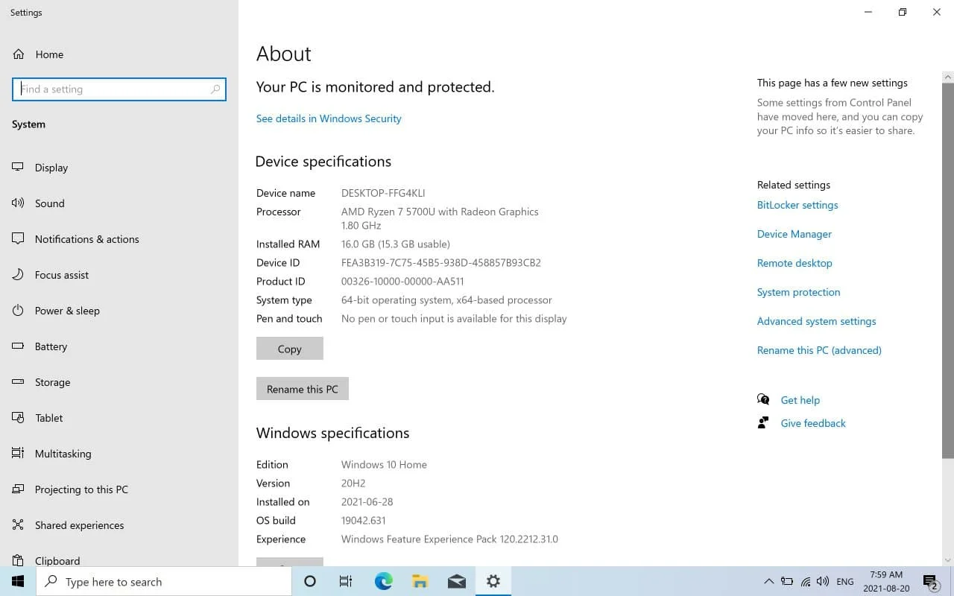Click the scrollbar down arrow
Viewport: 954px width, 596px height.
948,559
